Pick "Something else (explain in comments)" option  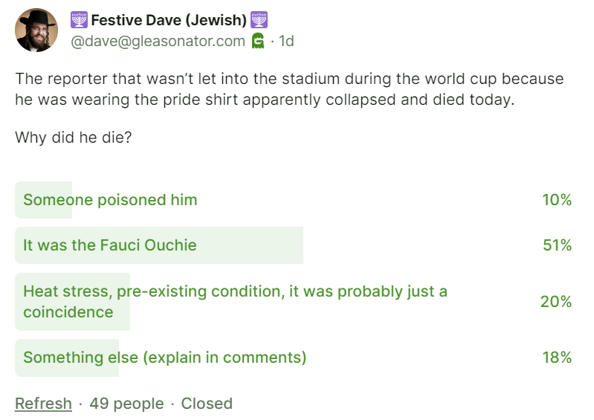[164, 358]
